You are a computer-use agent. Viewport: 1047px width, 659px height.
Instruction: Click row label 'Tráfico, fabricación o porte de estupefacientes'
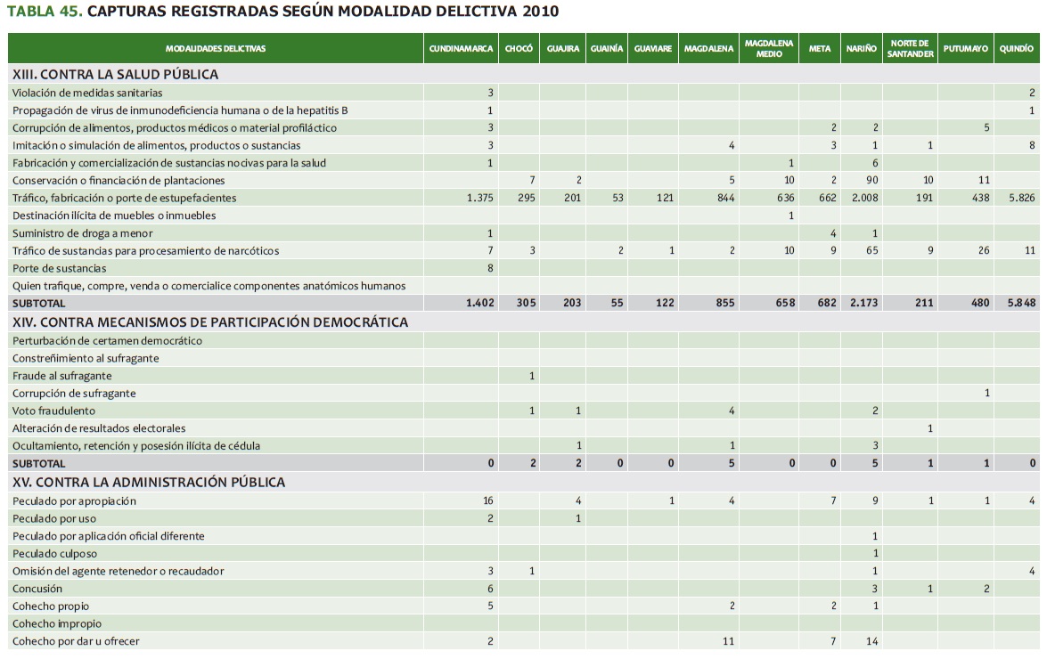click(124, 198)
